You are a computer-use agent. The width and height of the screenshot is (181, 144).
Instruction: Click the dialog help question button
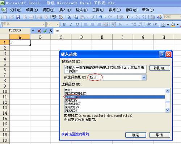(x=162, y=54)
